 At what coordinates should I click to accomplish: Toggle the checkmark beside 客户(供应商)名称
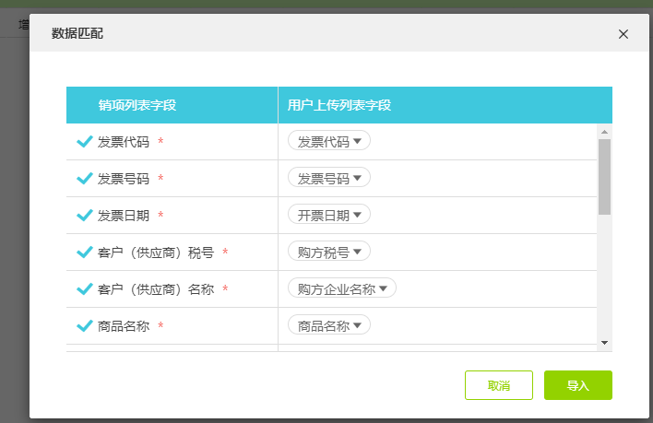tap(85, 288)
